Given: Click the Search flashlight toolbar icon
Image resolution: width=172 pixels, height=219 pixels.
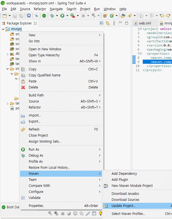Looking at the screenshot, I should (x=130, y=16).
